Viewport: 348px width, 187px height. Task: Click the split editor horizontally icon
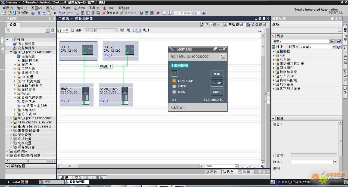[164, 13]
